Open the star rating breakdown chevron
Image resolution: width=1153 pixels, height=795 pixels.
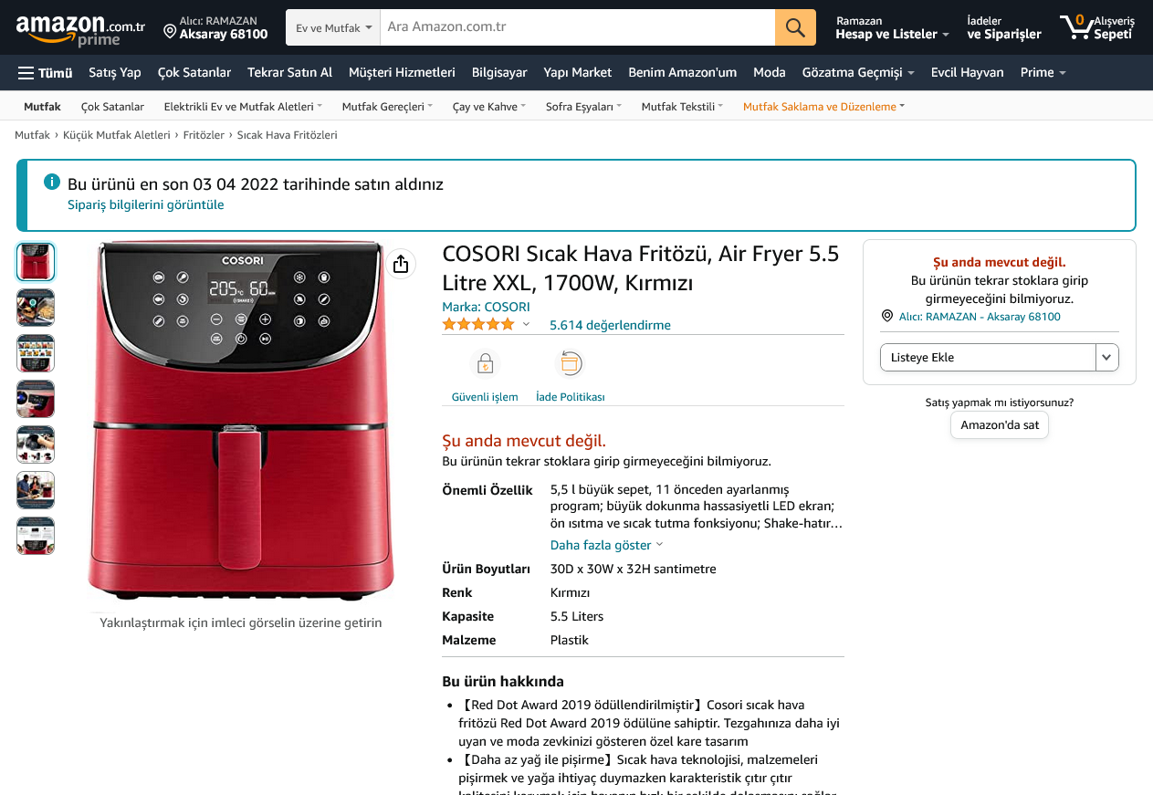[527, 324]
